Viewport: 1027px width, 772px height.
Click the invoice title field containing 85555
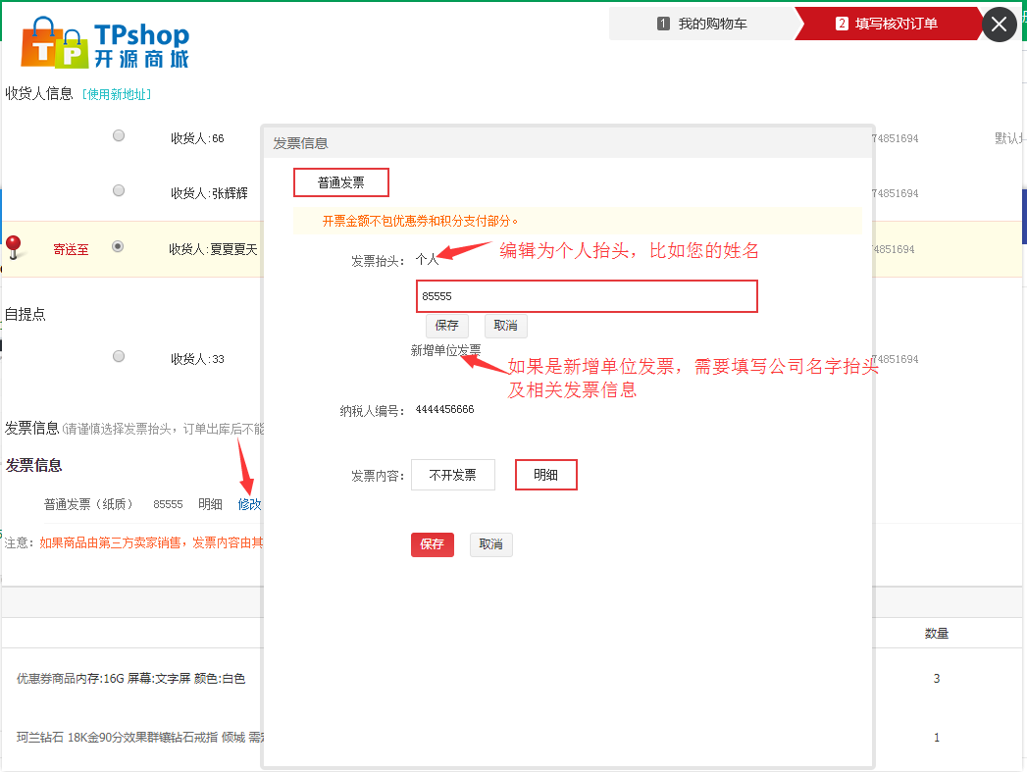587,296
